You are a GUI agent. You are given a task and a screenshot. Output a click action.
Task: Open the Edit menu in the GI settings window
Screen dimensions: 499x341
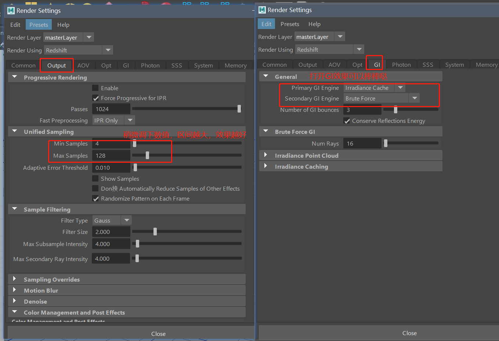tap(267, 24)
